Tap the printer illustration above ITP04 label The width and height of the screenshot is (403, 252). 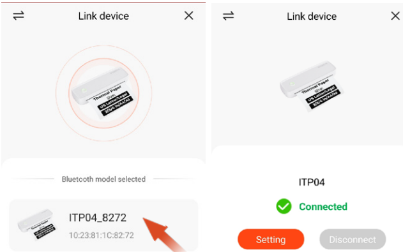point(312,86)
